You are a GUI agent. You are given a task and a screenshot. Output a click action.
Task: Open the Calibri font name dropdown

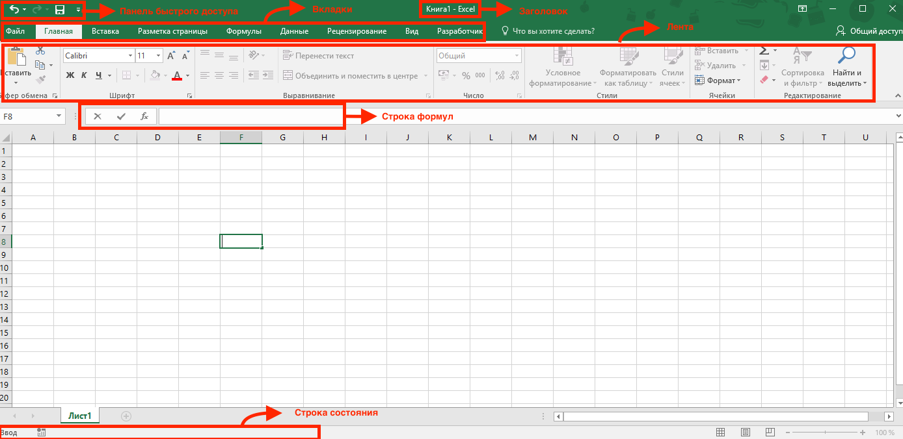click(130, 56)
